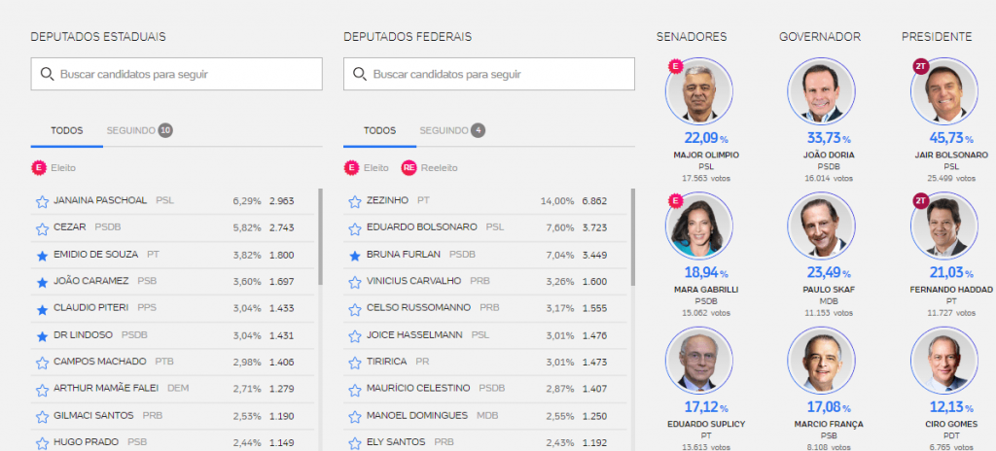This screenshot has height=451, width=996.
Task: Click star icon for Campos Machado
Action: click(42, 363)
